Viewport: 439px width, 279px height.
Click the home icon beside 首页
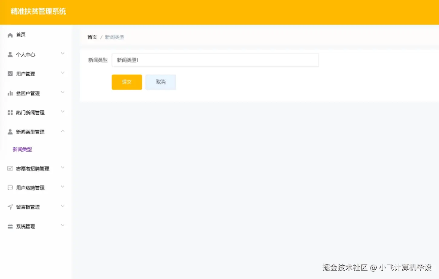(x=10, y=35)
